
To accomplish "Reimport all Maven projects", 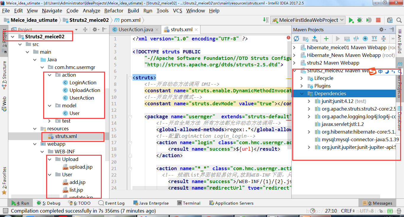I will click(296, 39).
